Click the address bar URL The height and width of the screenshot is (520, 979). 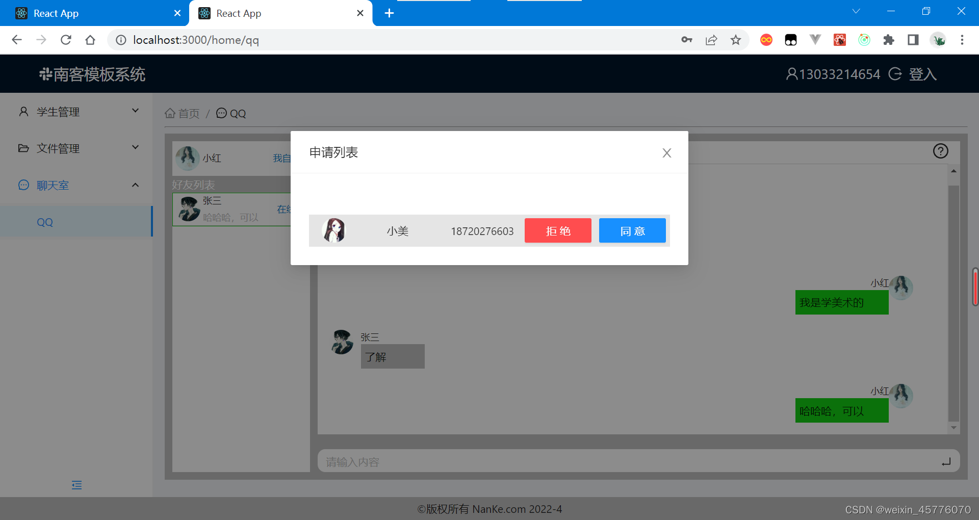pos(196,40)
